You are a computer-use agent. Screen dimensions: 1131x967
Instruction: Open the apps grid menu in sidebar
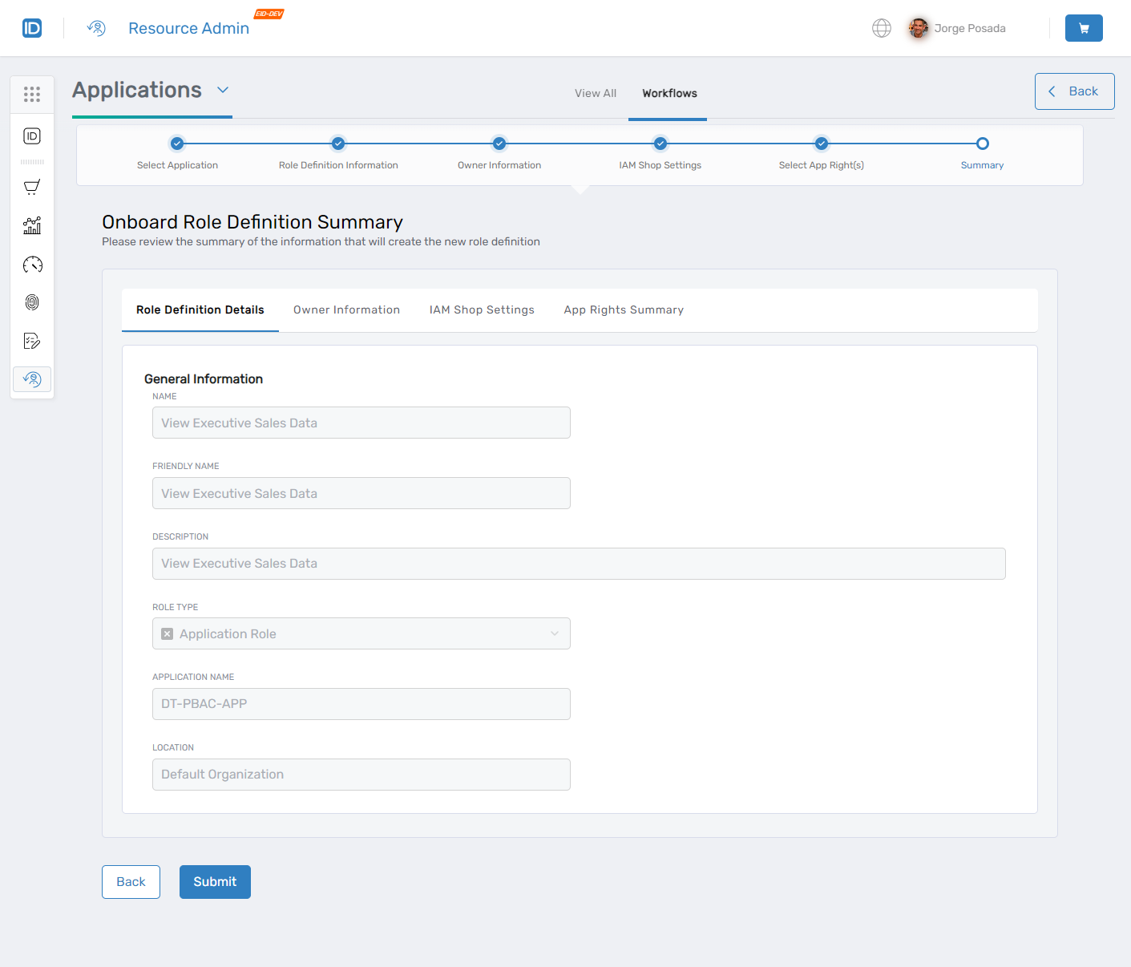pos(32,95)
